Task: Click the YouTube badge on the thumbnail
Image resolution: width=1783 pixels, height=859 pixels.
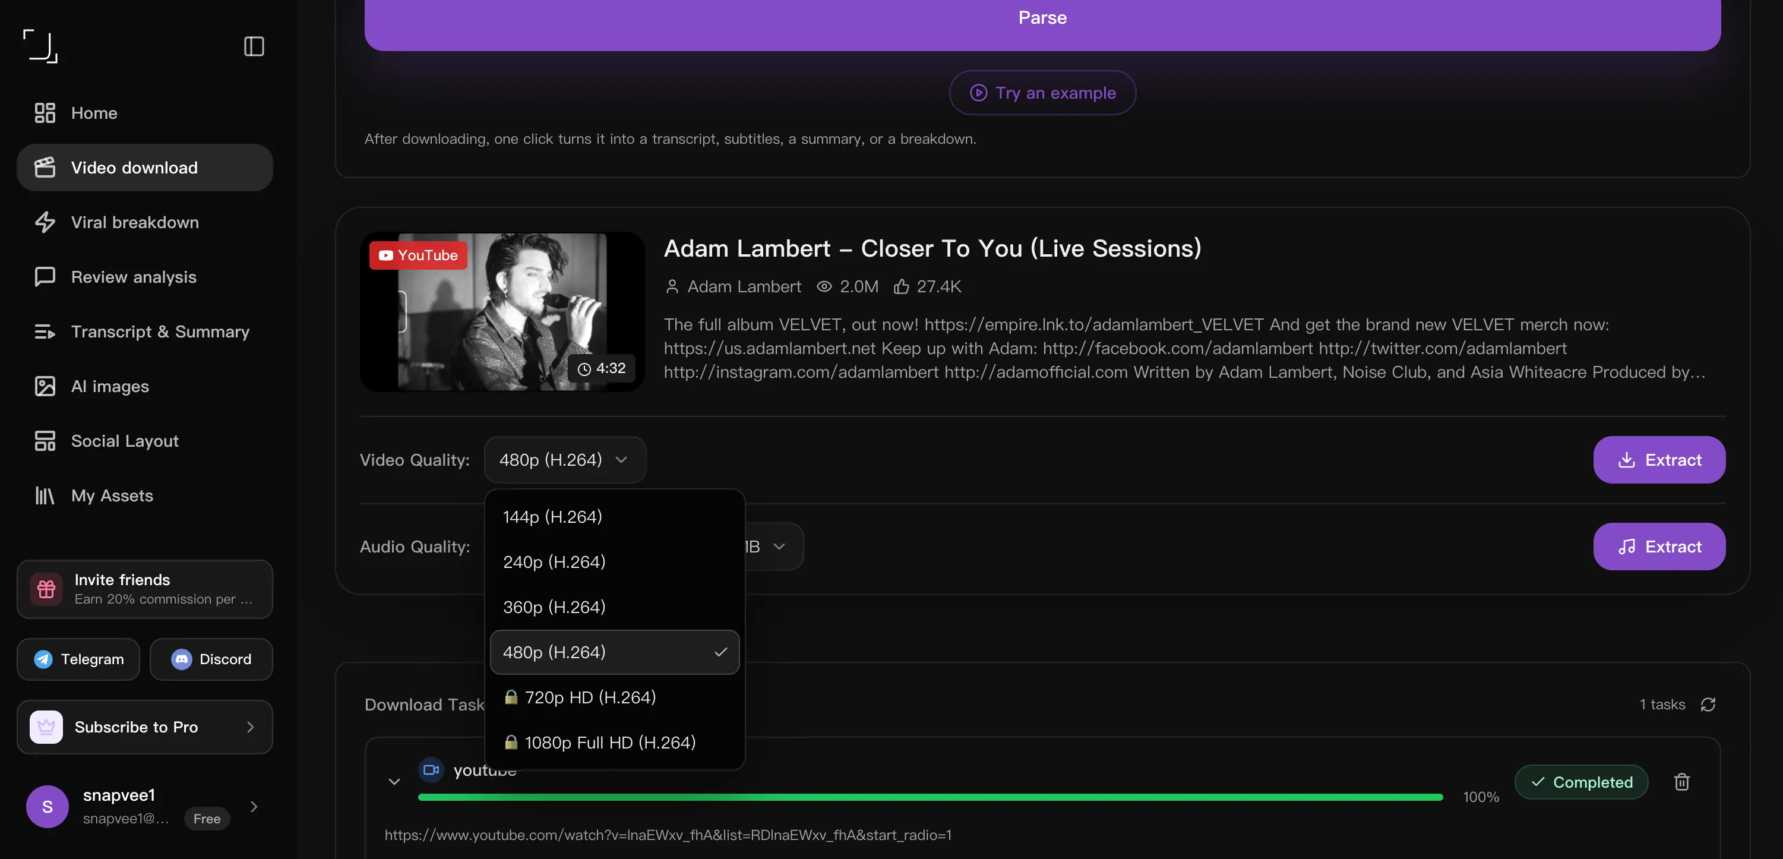Action: pyautogui.click(x=418, y=255)
